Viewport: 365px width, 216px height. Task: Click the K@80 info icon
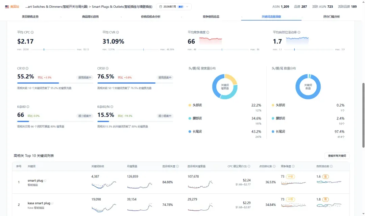tap(28, 107)
